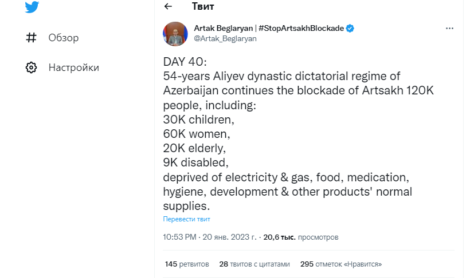Click #StopArtsakhBlockade in the author name
The width and height of the screenshot is (466, 278).
point(301,28)
